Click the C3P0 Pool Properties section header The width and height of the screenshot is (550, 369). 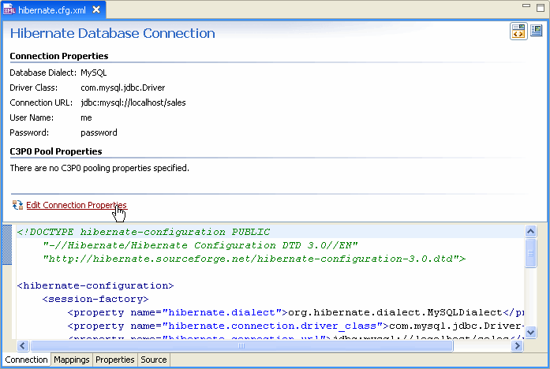click(56, 151)
